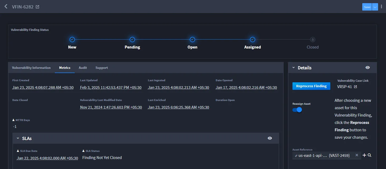
Task: Click the SLA Due Date flask icon
Action: 18,151
